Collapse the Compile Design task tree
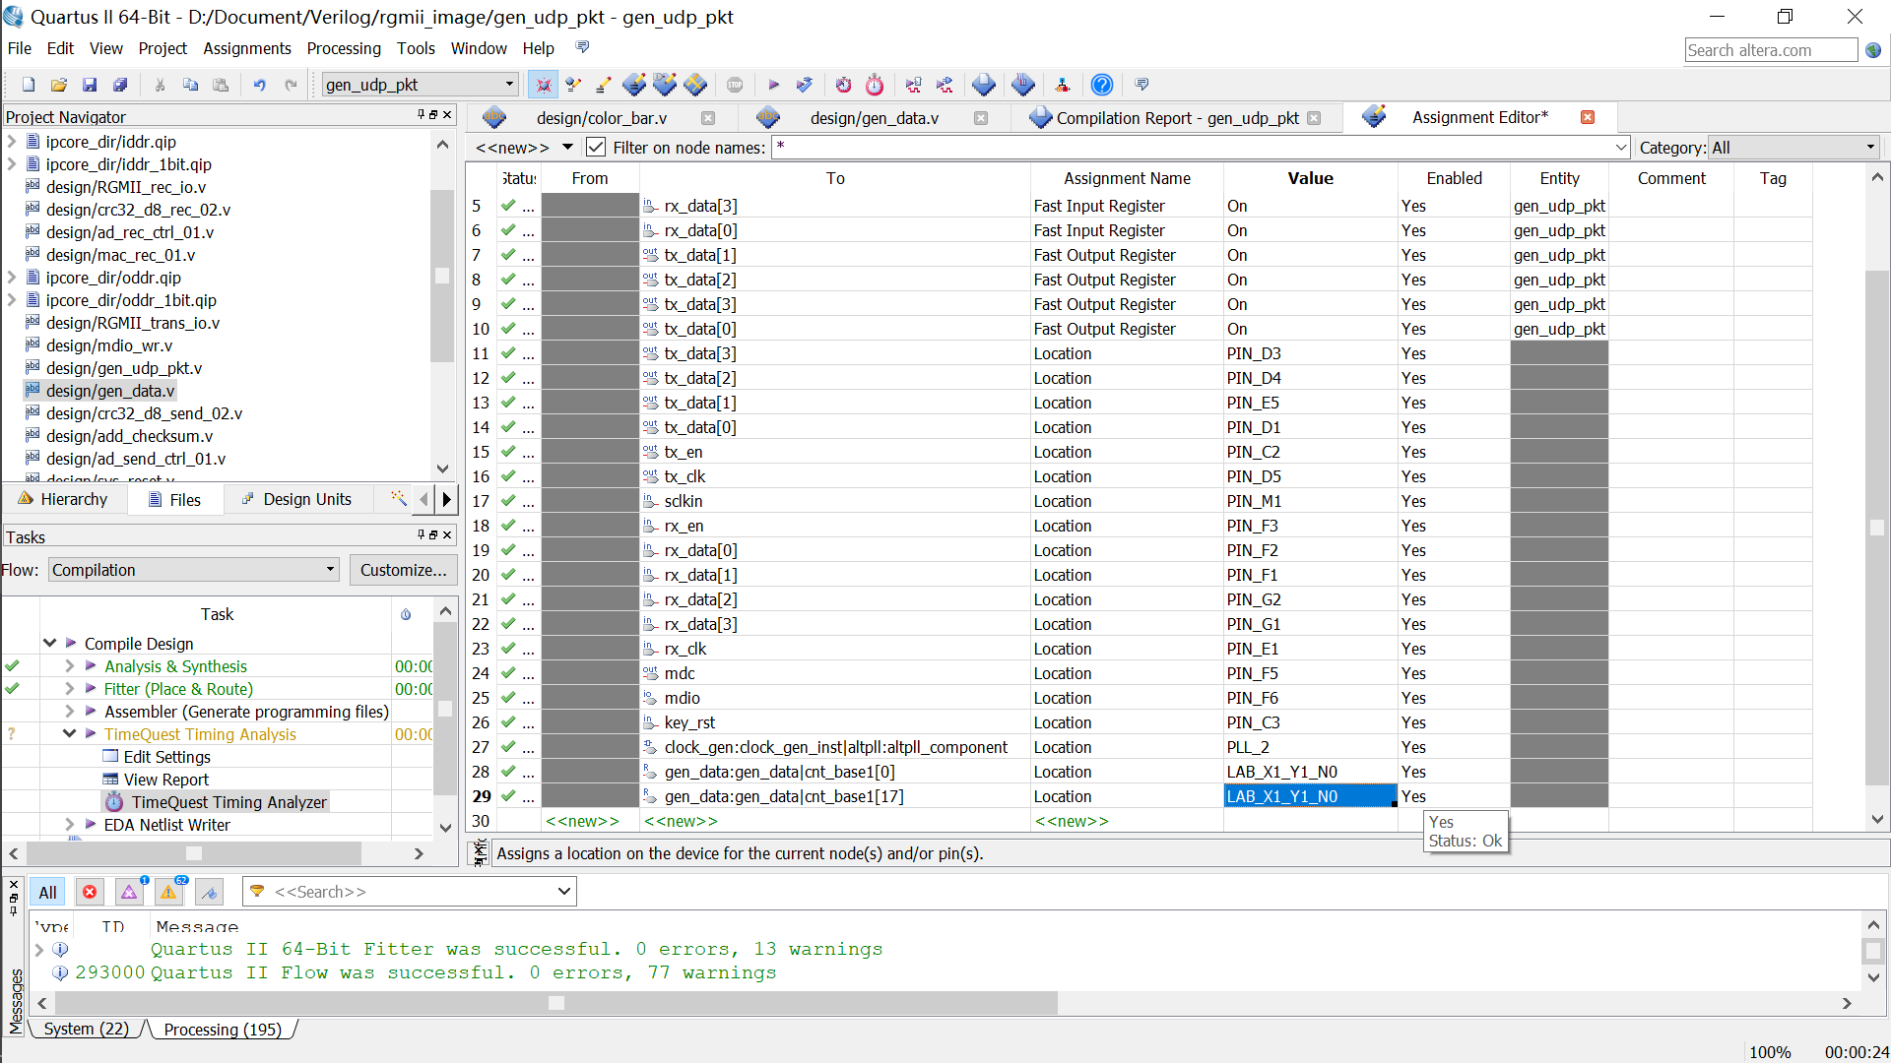This screenshot has height=1063, width=1891. point(49,643)
